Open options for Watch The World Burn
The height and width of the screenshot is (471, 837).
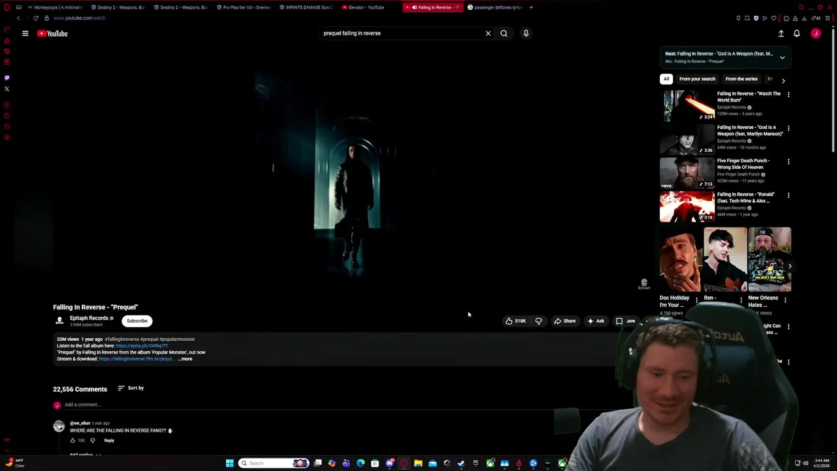[788, 95]
